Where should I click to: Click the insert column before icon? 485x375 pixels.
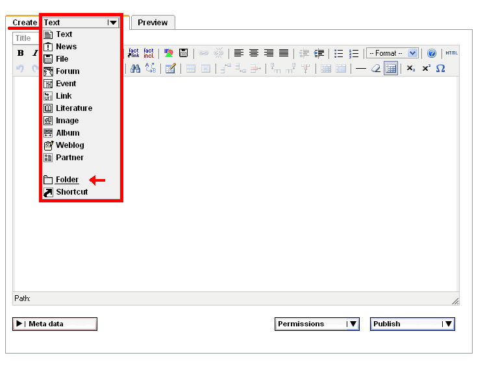[x=275, y=68]
